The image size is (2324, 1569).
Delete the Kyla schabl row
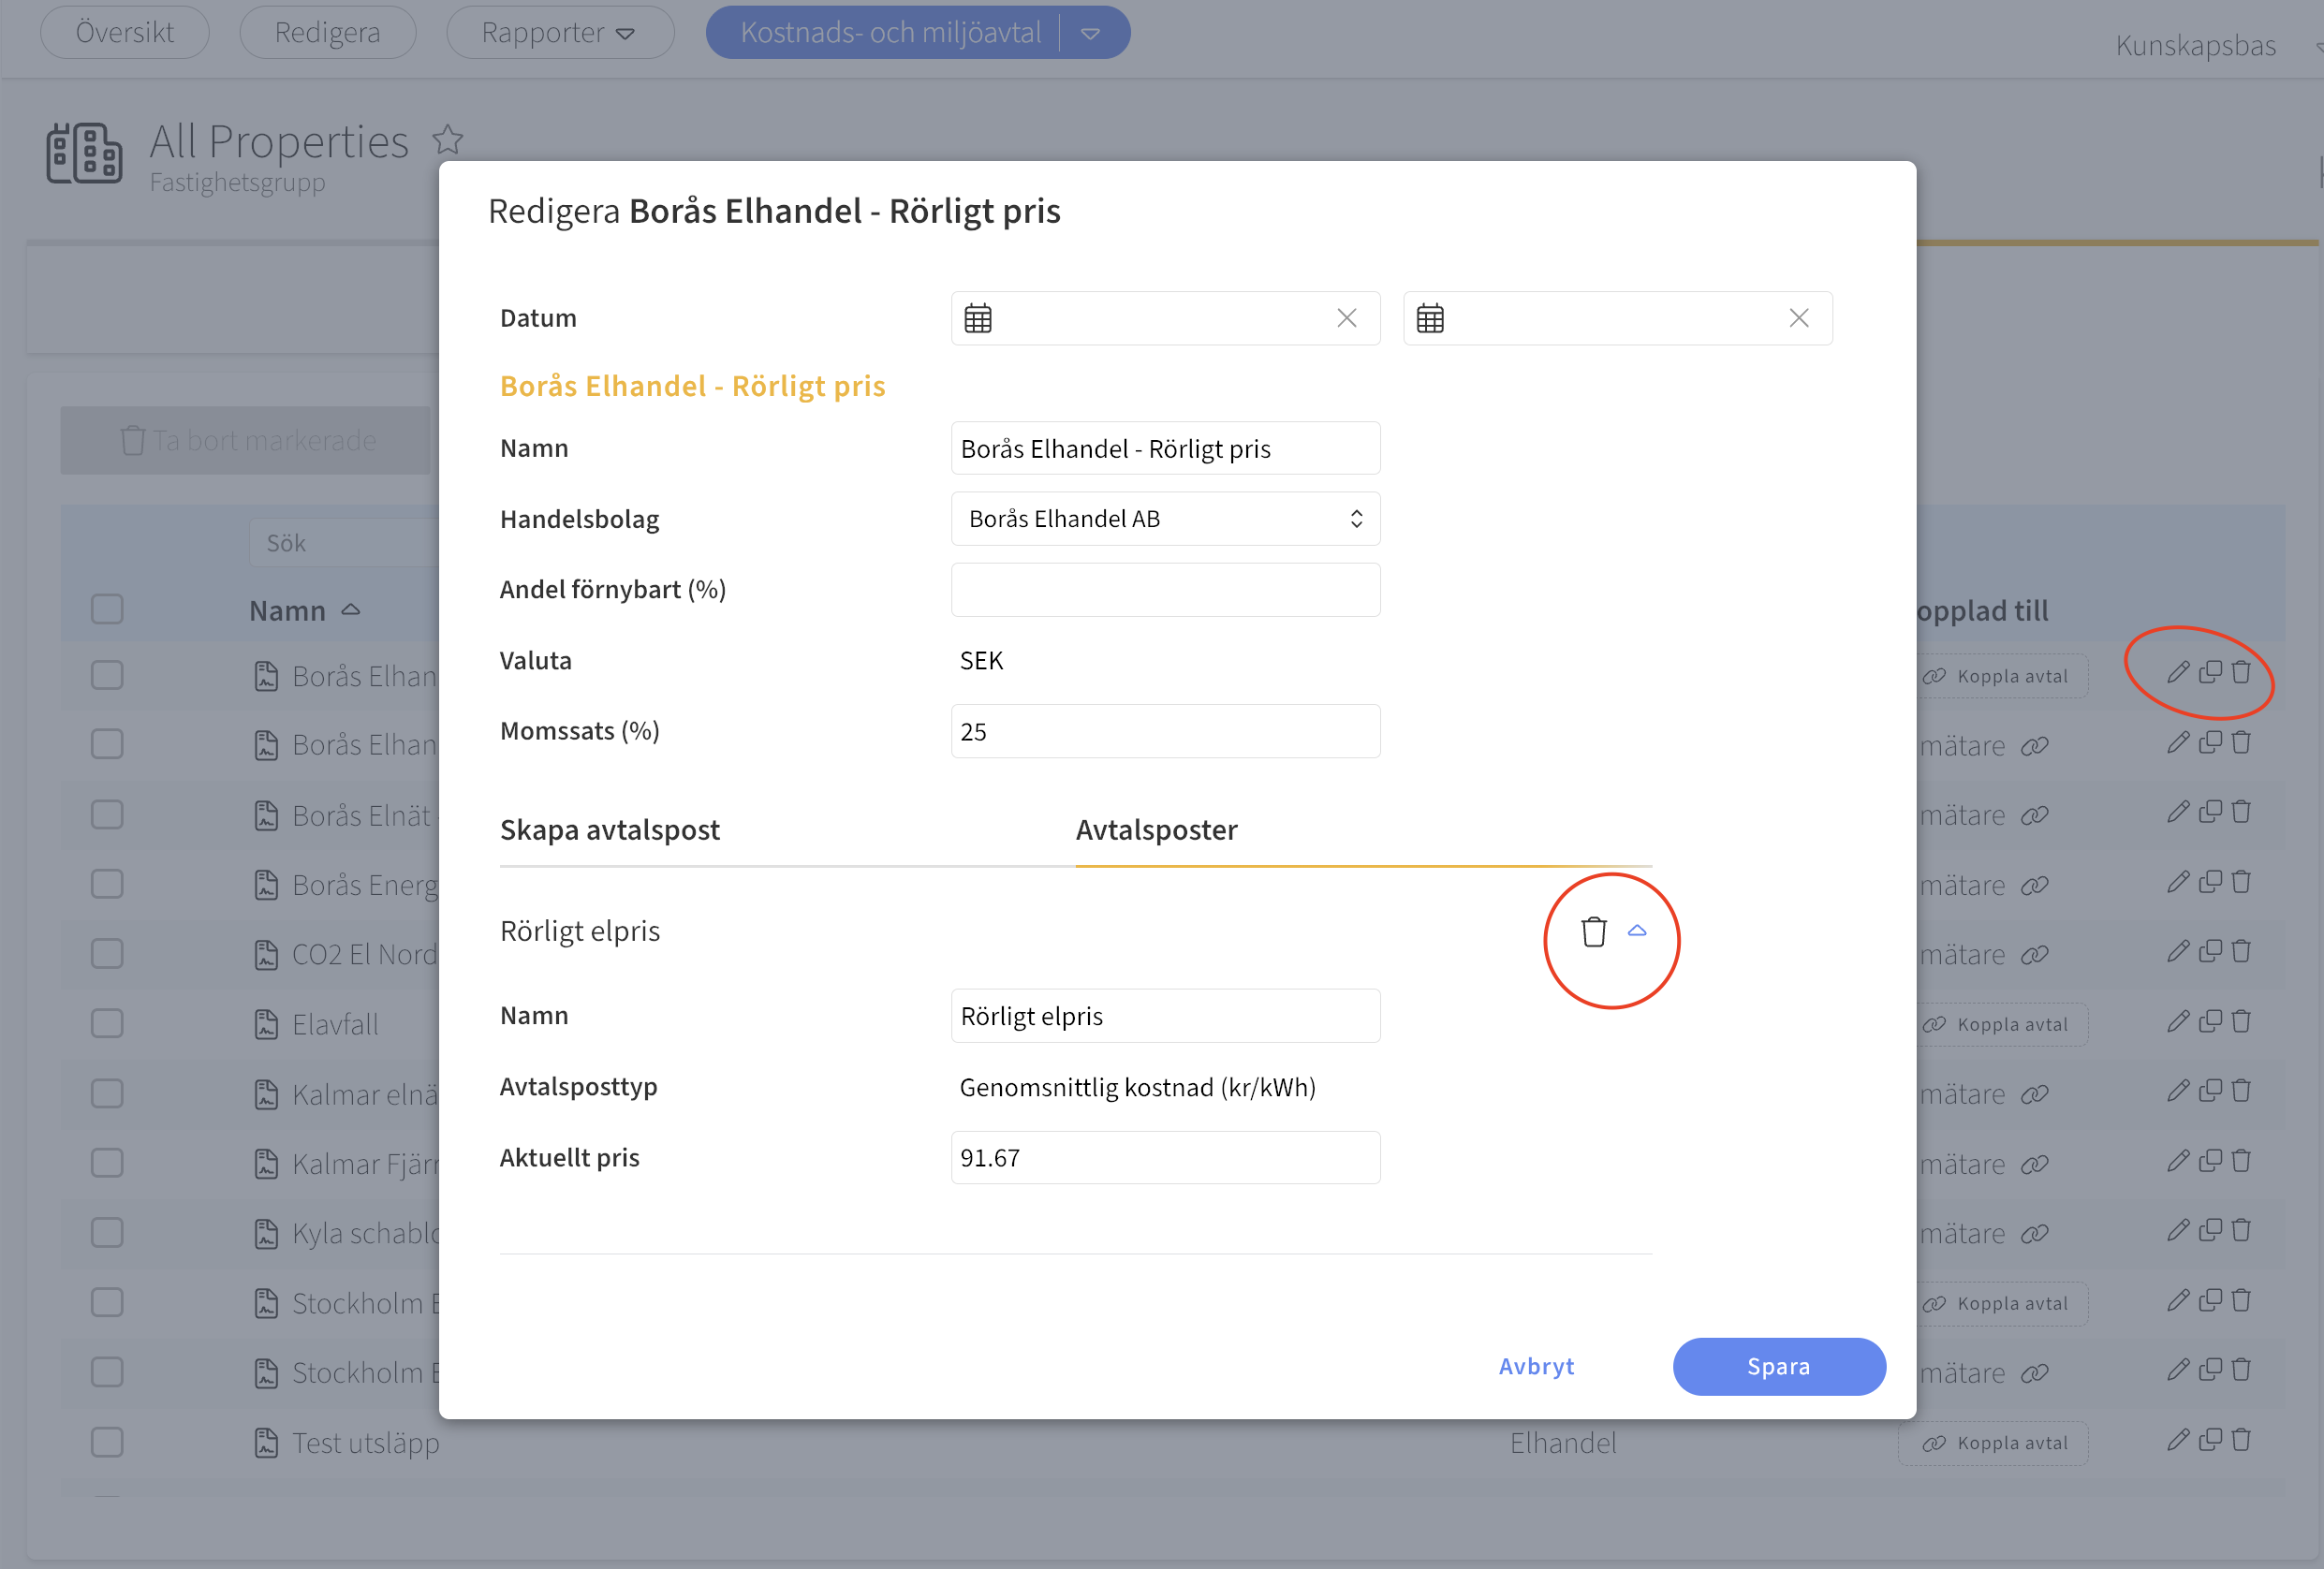[x=2242, y=1230]
